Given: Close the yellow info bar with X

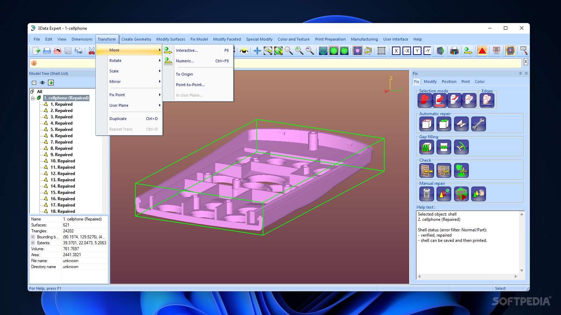Looking at the screenshot, I should (526, 62).
